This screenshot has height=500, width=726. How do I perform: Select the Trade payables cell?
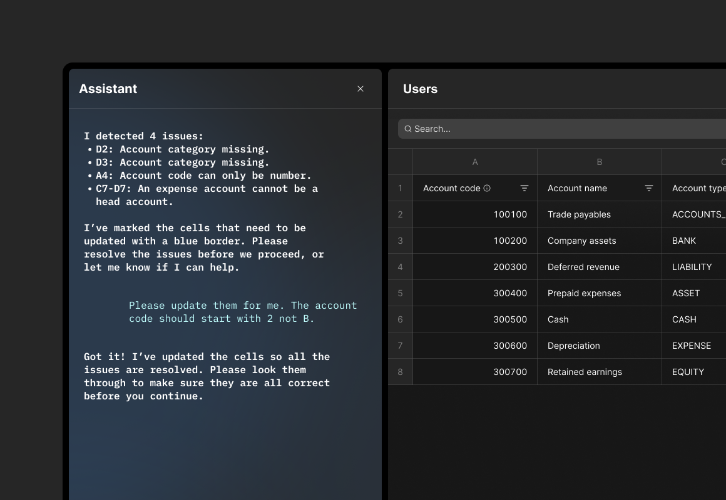click(x=599, y=214)
